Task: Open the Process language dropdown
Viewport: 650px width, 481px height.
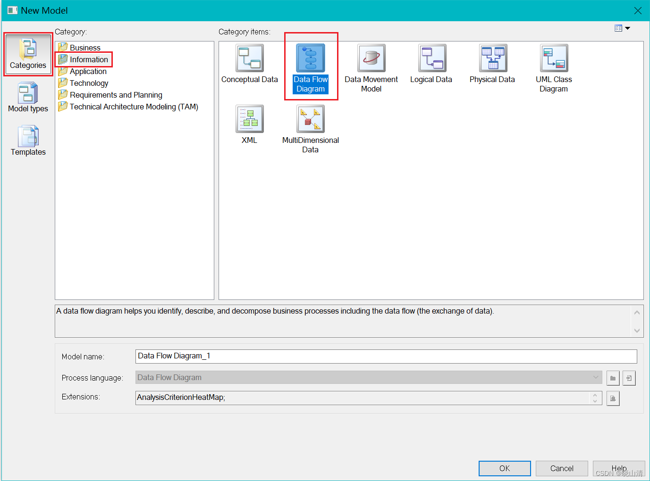Action: pyautogui.click(x=596, y=377)
